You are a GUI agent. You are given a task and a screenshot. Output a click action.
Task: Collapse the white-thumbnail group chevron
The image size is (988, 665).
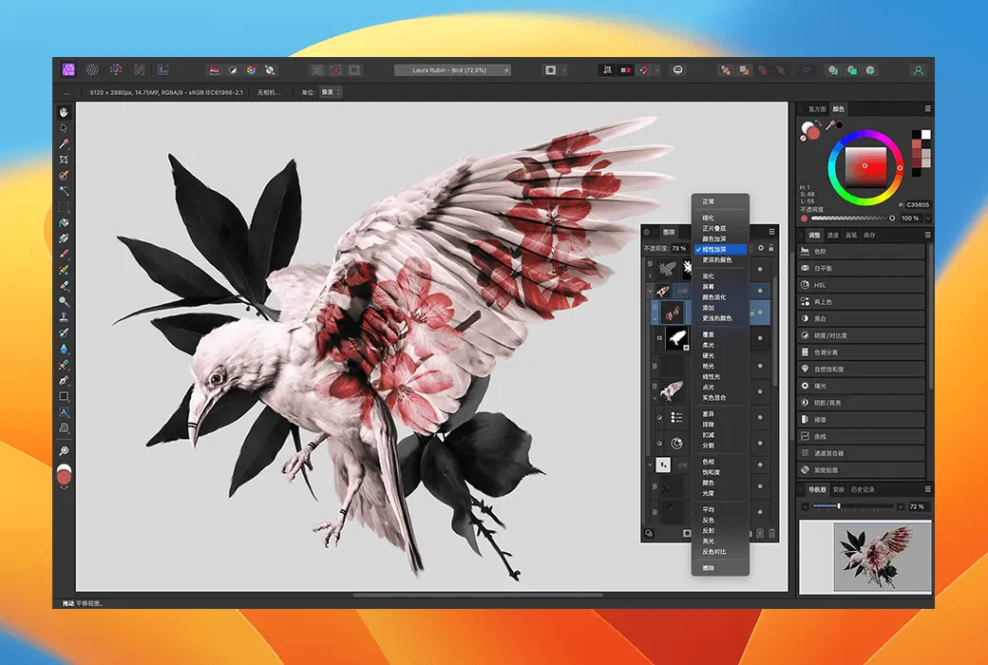(650, 465)
